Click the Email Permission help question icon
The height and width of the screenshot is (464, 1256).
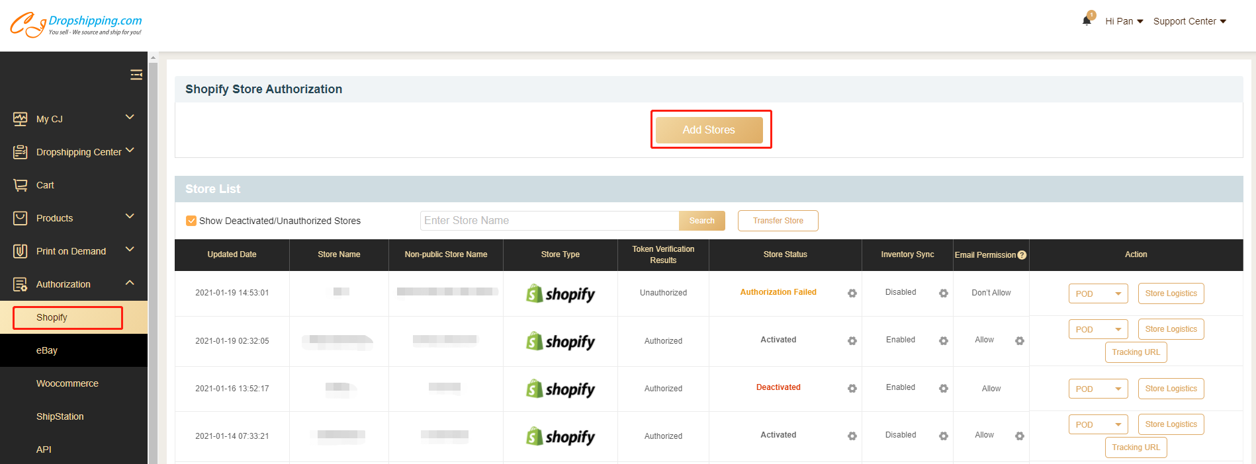[x=1022, y=255]
